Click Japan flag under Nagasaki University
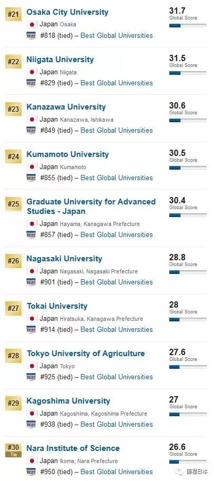Viewport: 214px width, 481px height. tap(32, 271)
